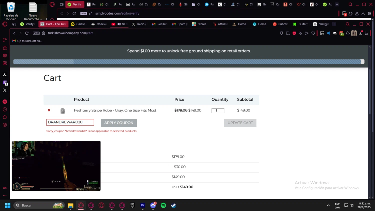375x211 pixels.
Task: Show hidden system tray icons
Action: point(328,205)
